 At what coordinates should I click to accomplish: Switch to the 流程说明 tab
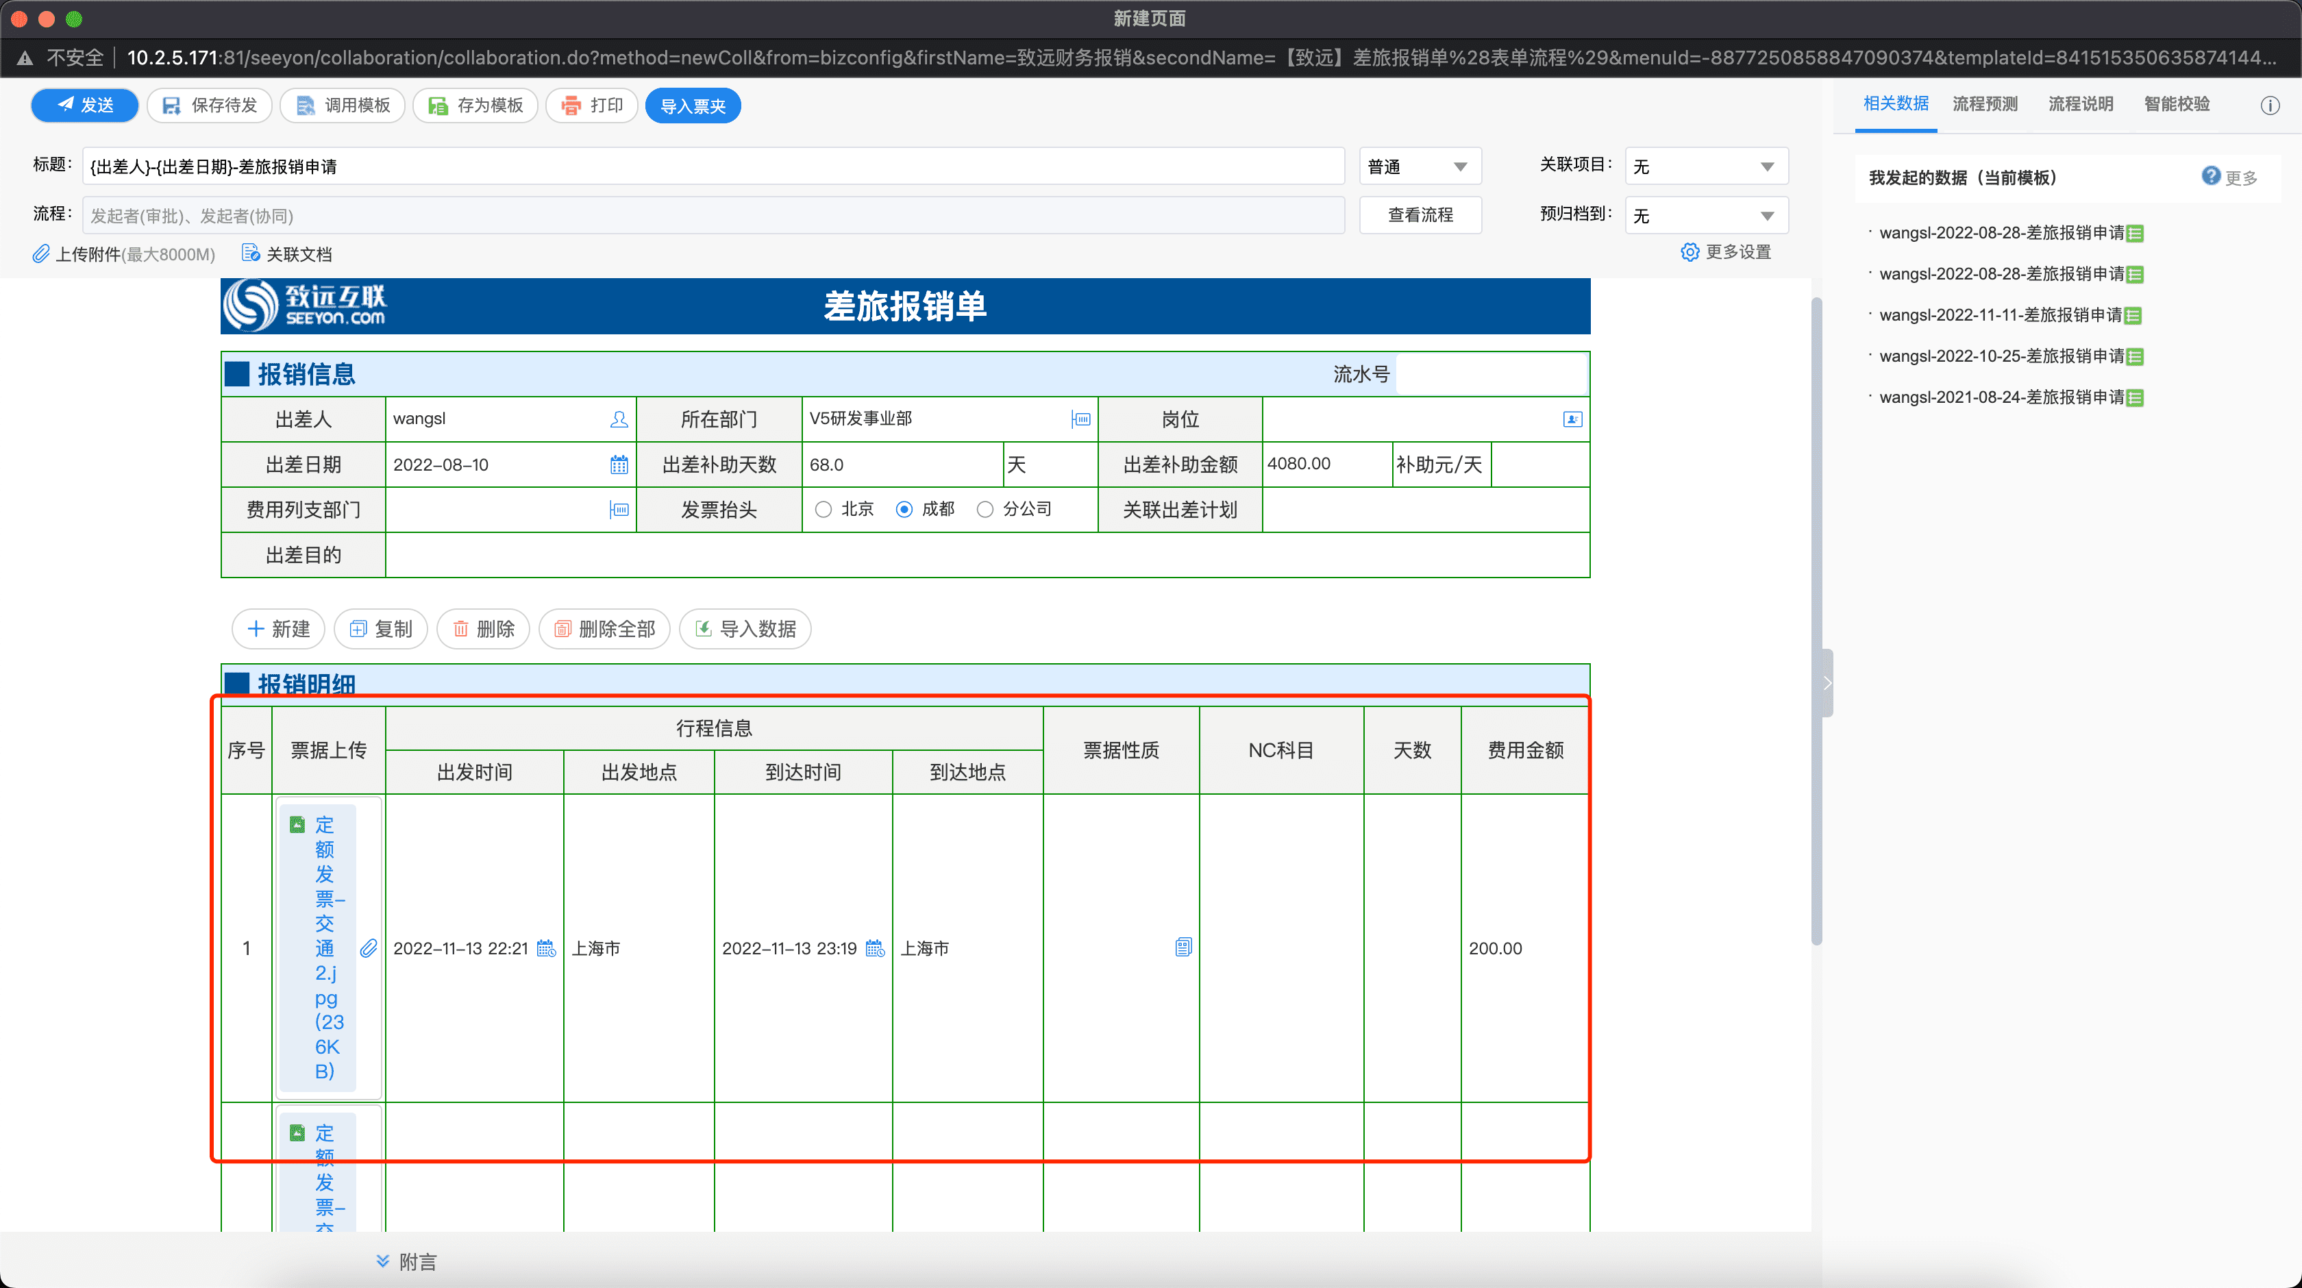pos(2081,103)
